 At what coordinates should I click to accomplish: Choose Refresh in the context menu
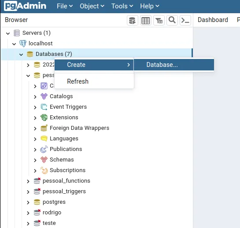pos(94,81)
